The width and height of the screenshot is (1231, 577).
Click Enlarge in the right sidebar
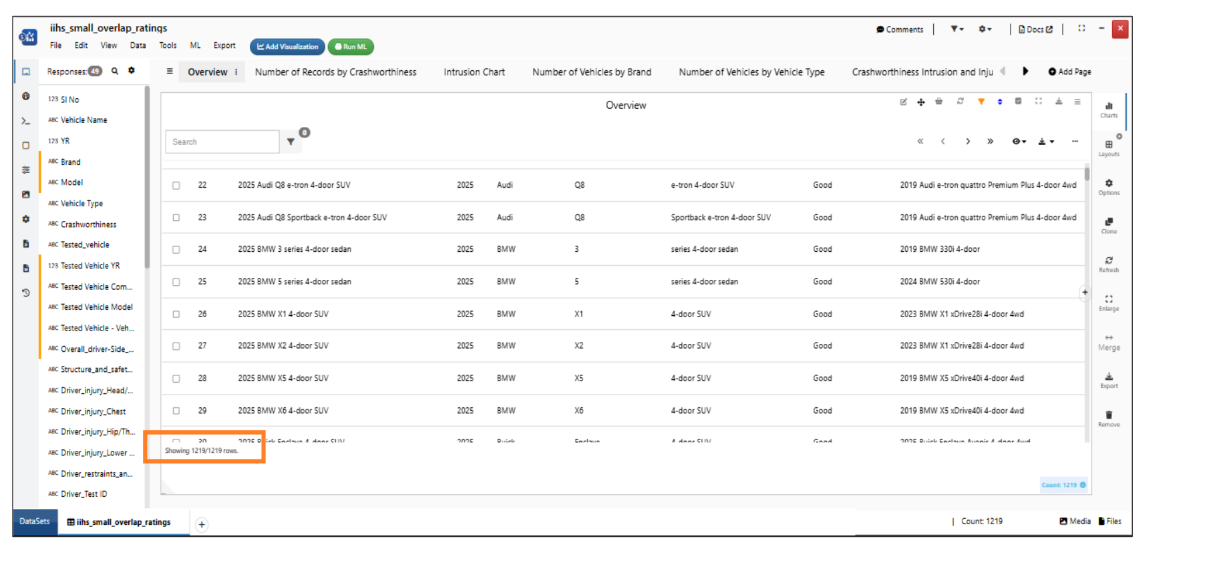click(x=1109, y=303)
